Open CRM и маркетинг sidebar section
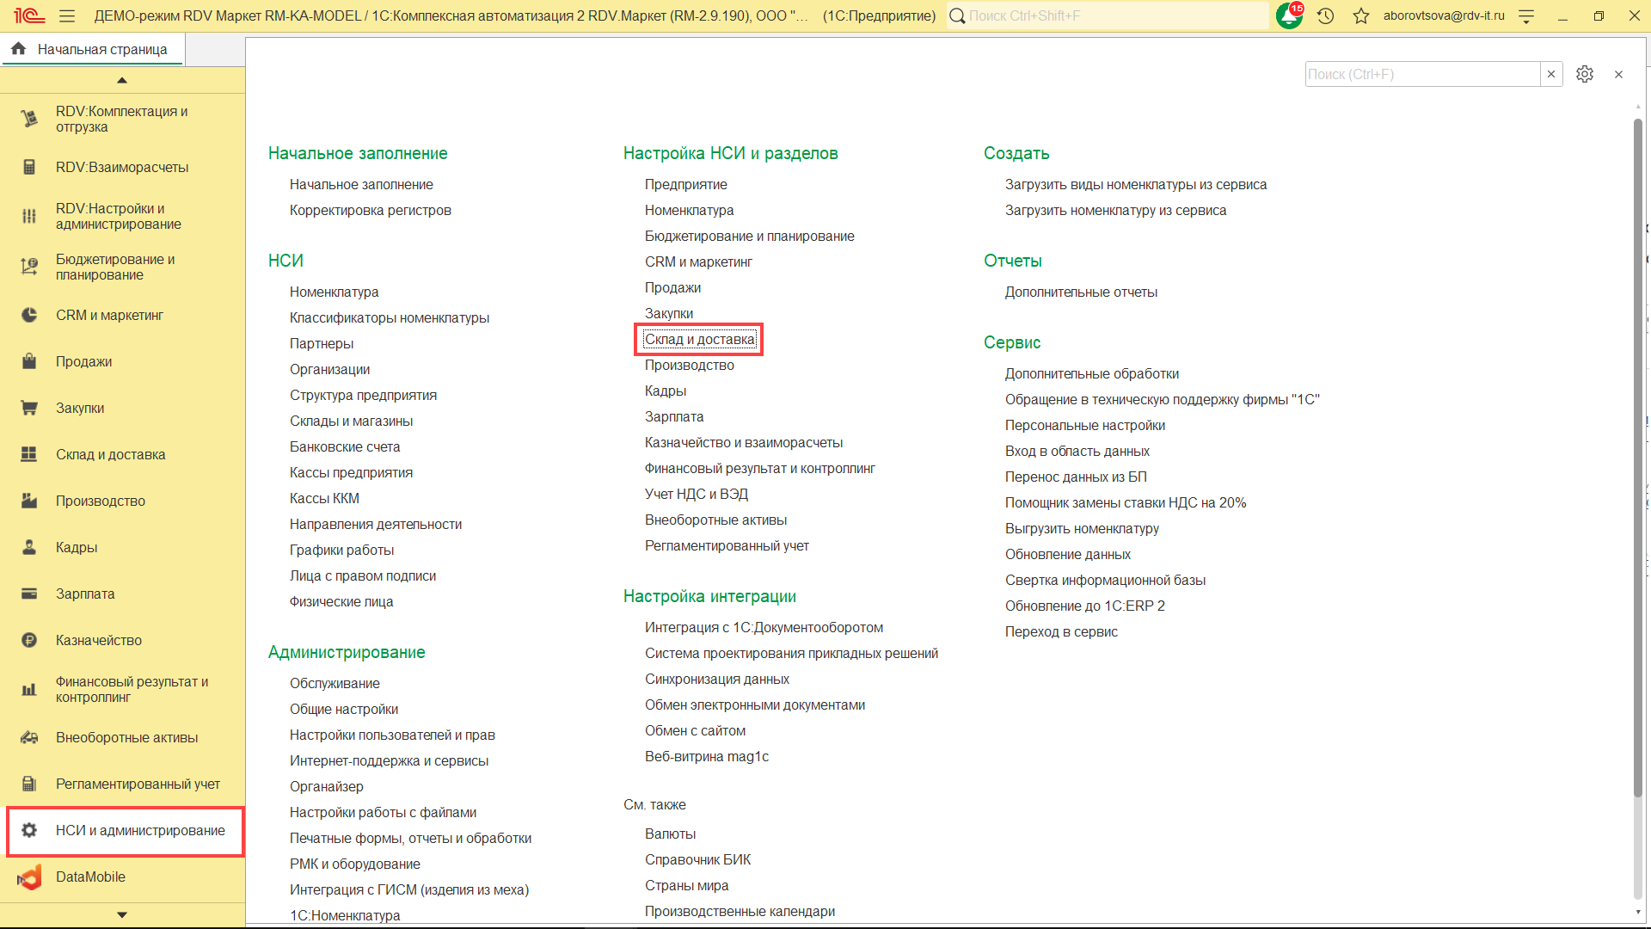Image resolution: width=1651 pixels, height=929 pixels. [109, 315]
